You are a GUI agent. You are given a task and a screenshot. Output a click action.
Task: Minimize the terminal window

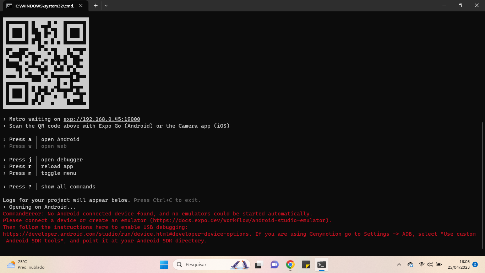tap(444, 6)
